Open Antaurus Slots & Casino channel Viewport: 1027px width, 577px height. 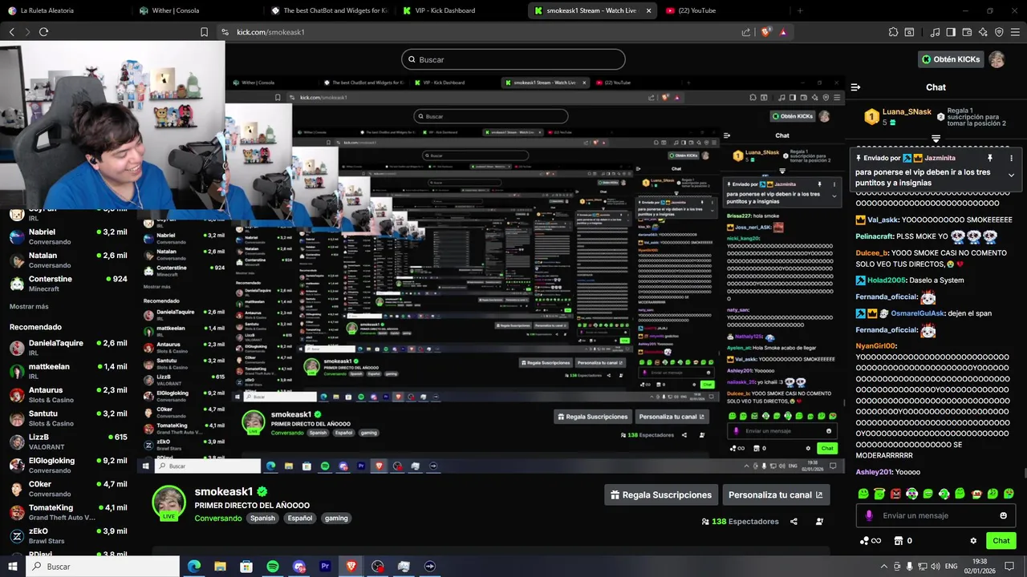click(68, 395)
